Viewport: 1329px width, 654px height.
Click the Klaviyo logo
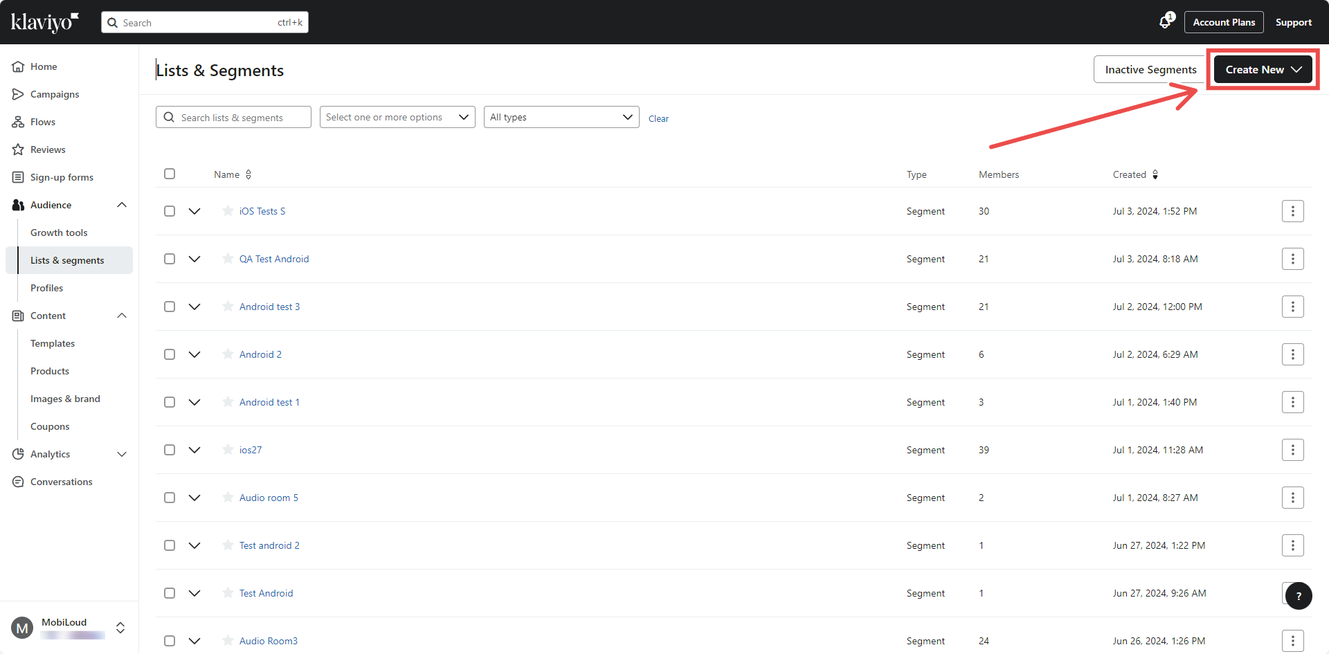(x=45, y=22)
